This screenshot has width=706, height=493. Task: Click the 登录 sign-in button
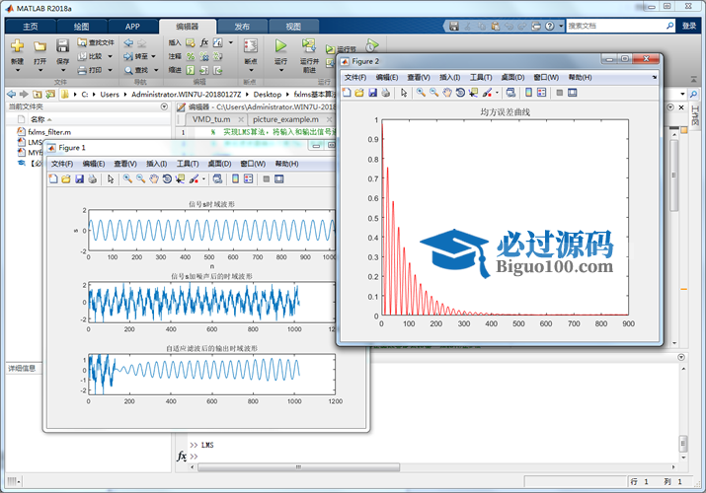pos(688,27)
